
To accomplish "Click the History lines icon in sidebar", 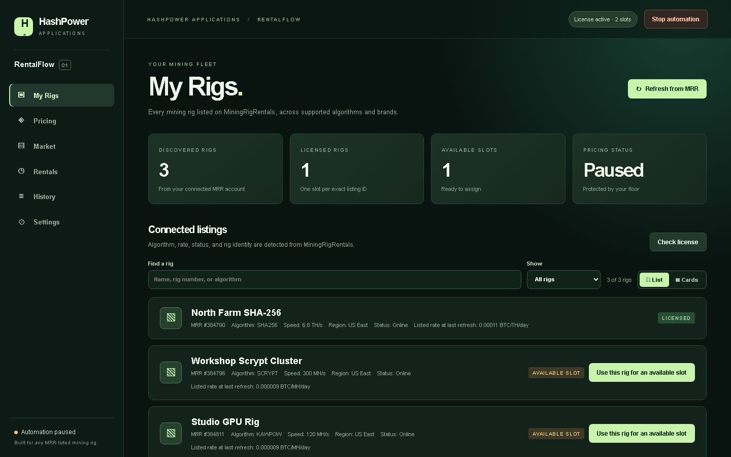I will 21,196.
